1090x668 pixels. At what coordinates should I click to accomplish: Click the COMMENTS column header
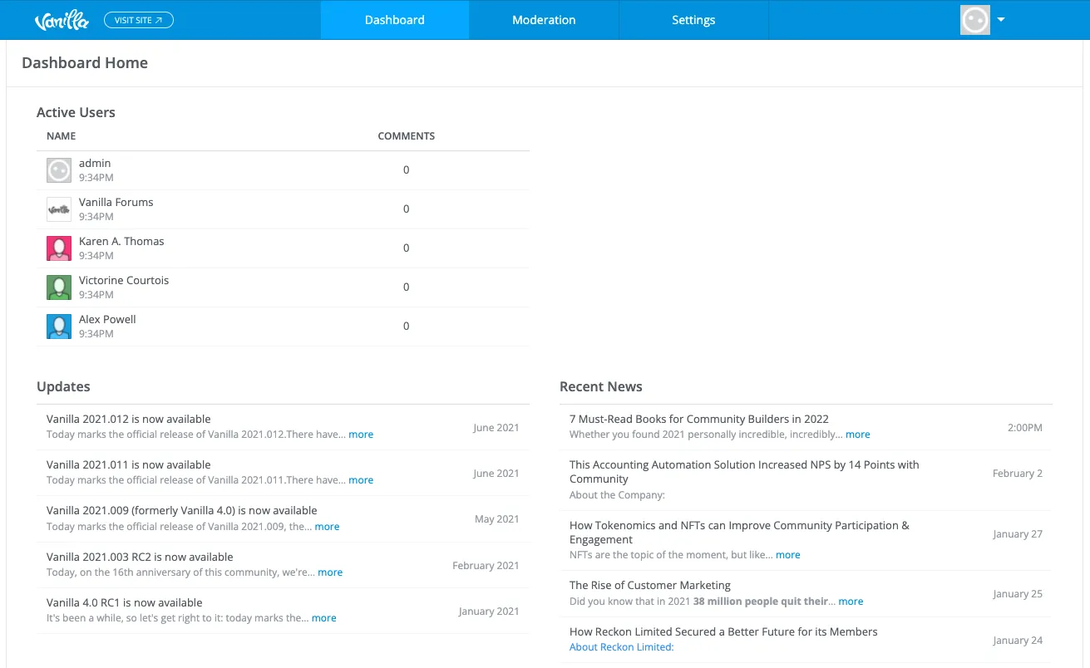406,136
